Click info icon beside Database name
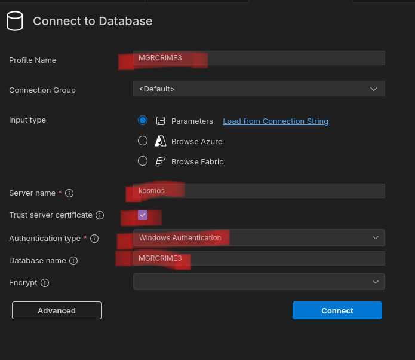415x360 pixels. [x=73, y=261]
